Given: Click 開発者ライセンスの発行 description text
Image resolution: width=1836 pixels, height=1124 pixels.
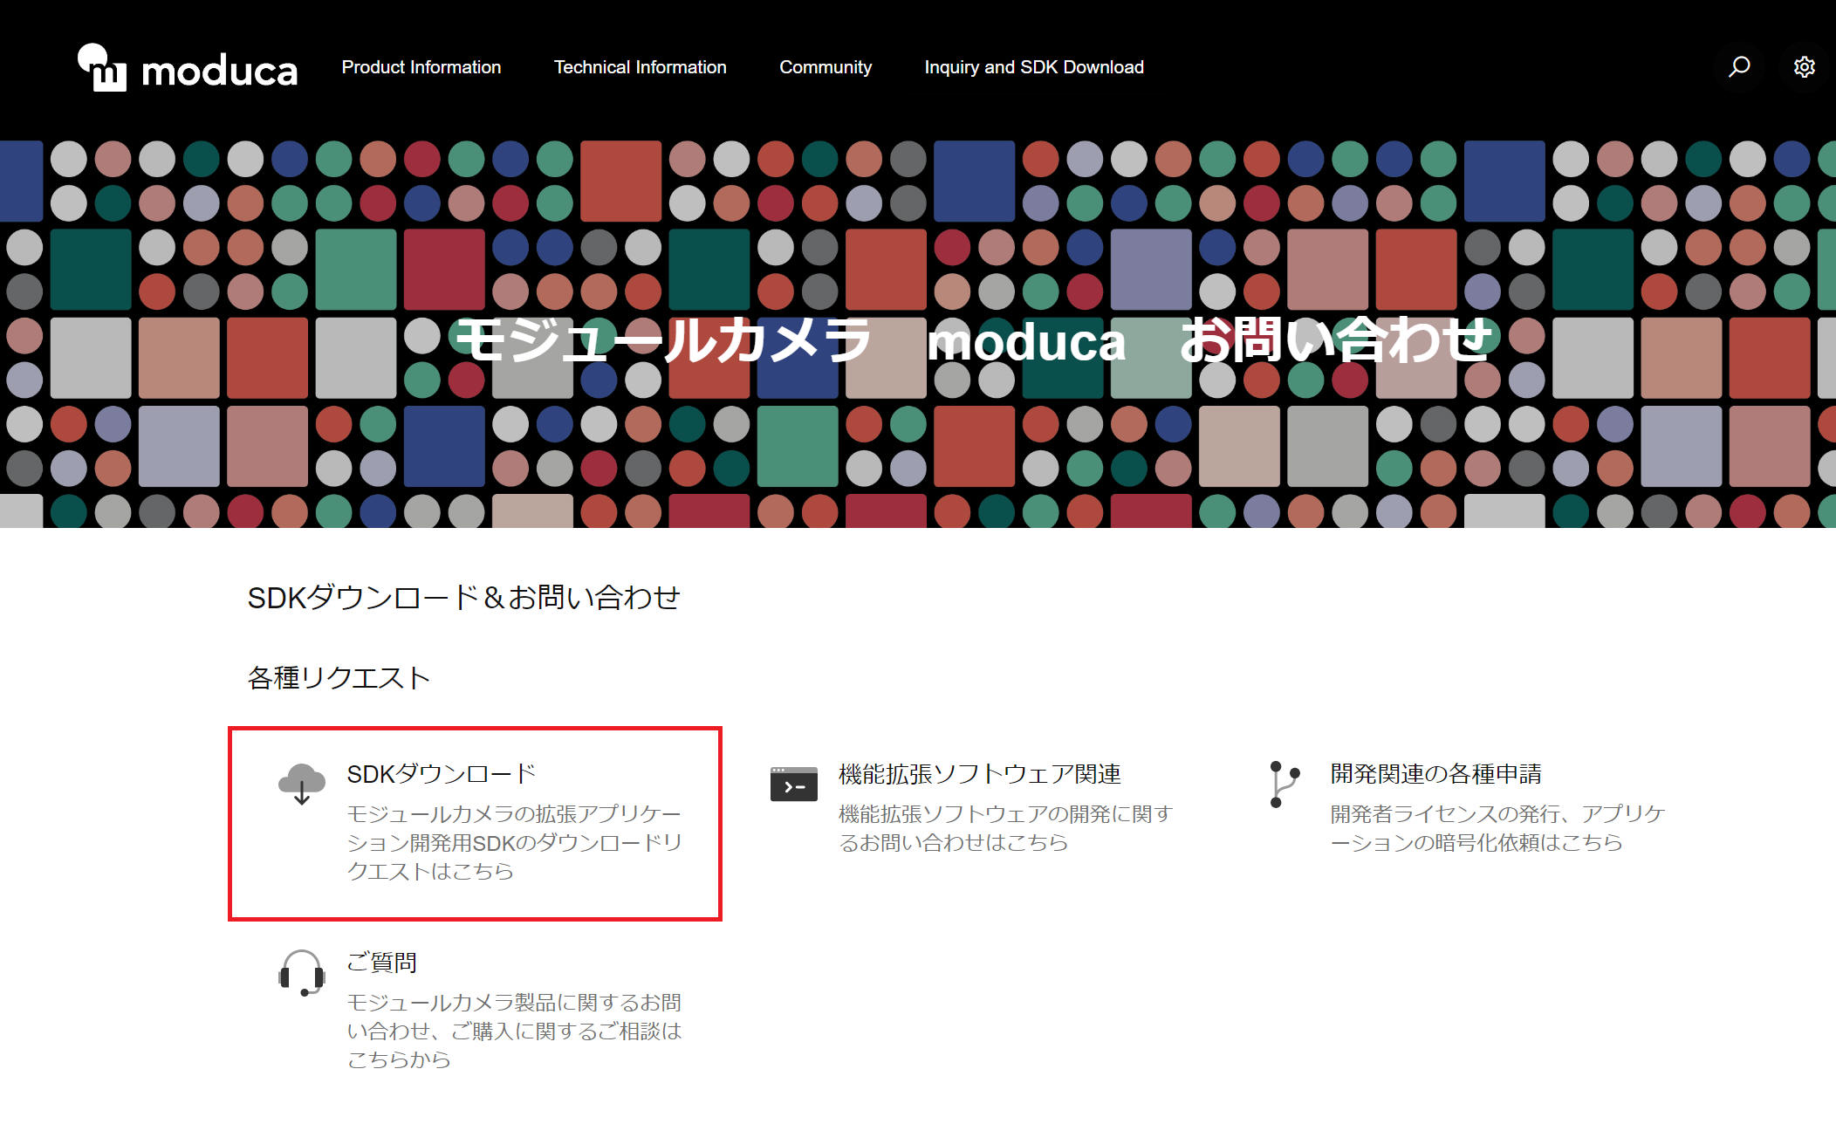Looking at the screenshot, I should [x=1497, y=828].
